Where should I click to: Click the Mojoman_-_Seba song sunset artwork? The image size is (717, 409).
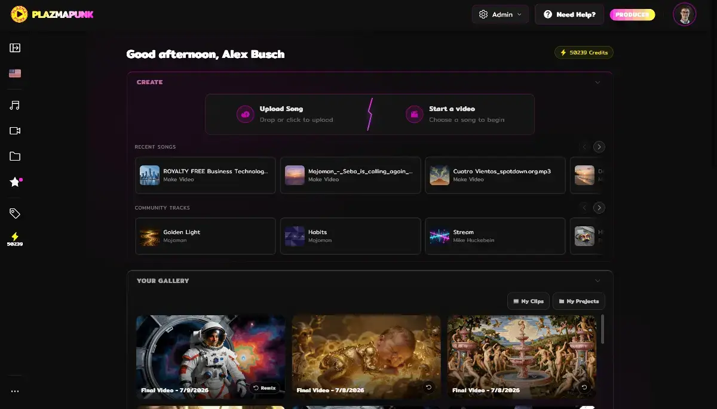pyautogui.click(x=295, y=175)
